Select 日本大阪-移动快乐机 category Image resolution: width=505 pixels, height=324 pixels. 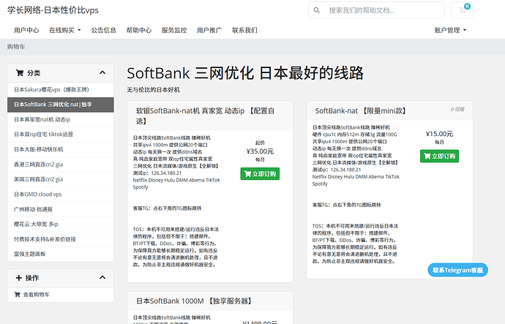click(61, 149)
